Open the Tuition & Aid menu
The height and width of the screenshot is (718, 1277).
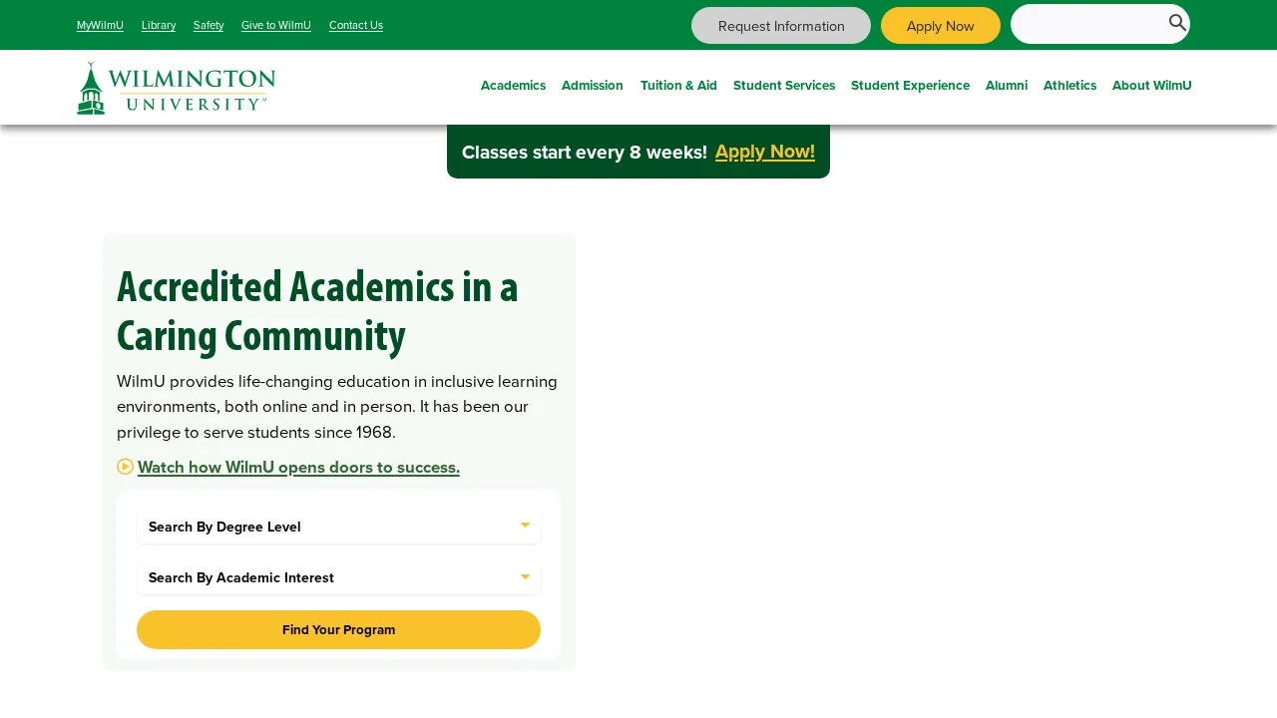(678, 86)
